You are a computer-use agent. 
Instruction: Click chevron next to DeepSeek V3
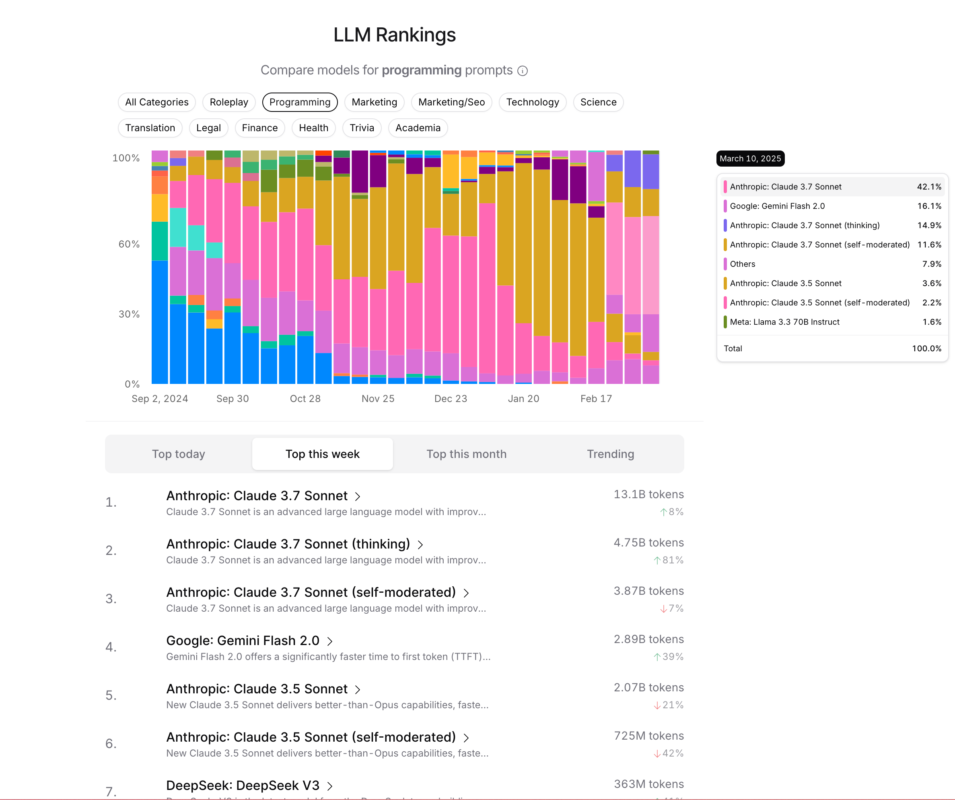(330, 786)
